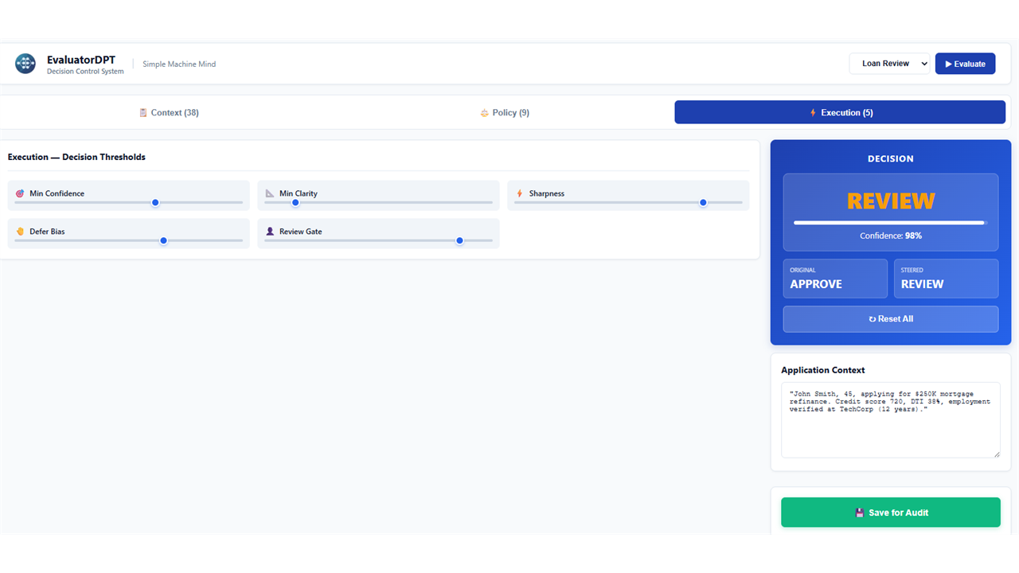This screenshot has height=573, width=1019.
Task: Click the Policy tab scales icon
Action: click(x=484, y=113)
